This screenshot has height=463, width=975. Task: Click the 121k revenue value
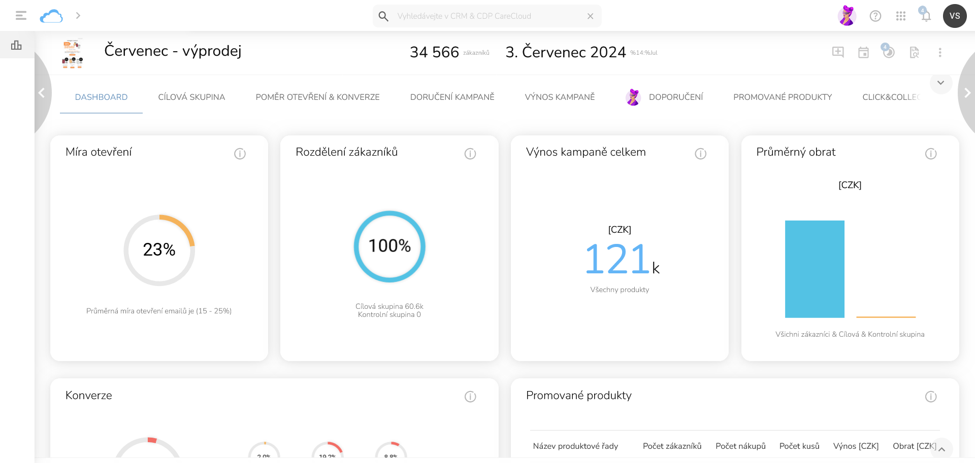tap(622, 259)
